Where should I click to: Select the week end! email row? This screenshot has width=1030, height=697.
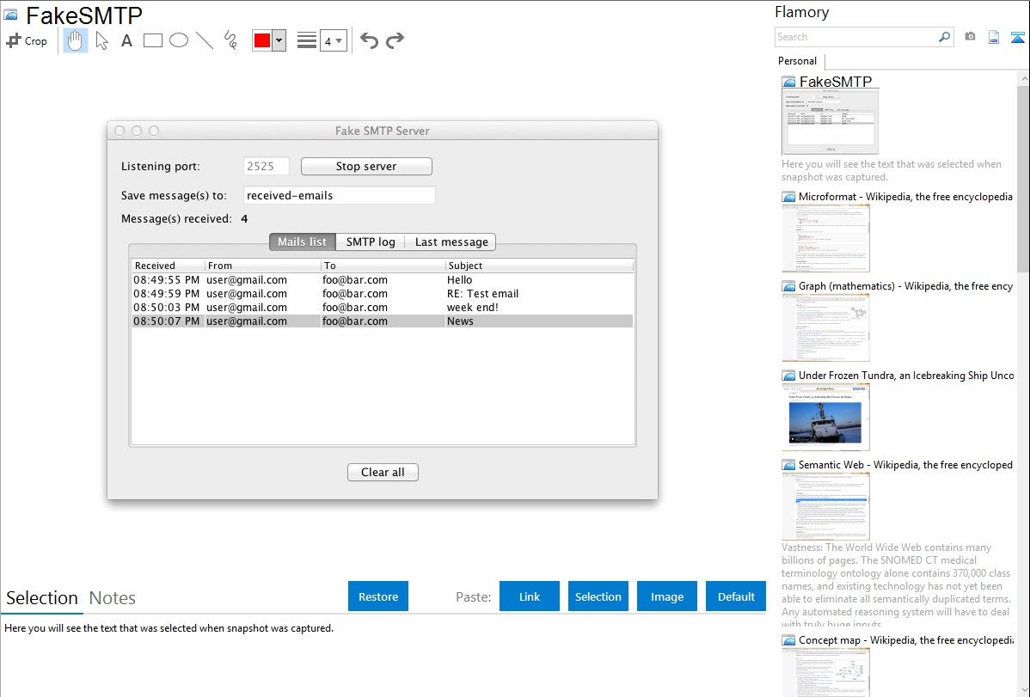(383, 308)
